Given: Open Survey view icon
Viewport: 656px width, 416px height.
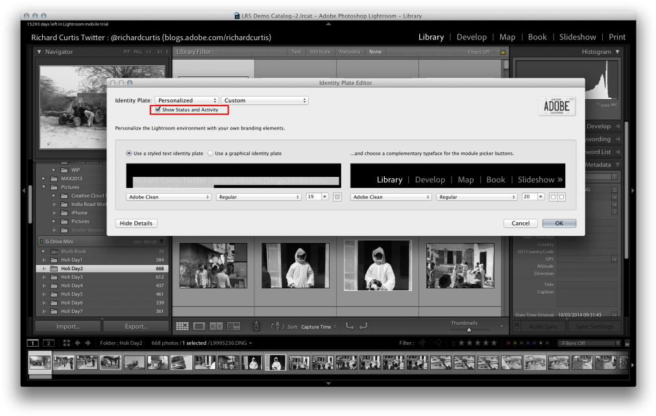Looking at the screenshot, I should [x=233, y=326].
